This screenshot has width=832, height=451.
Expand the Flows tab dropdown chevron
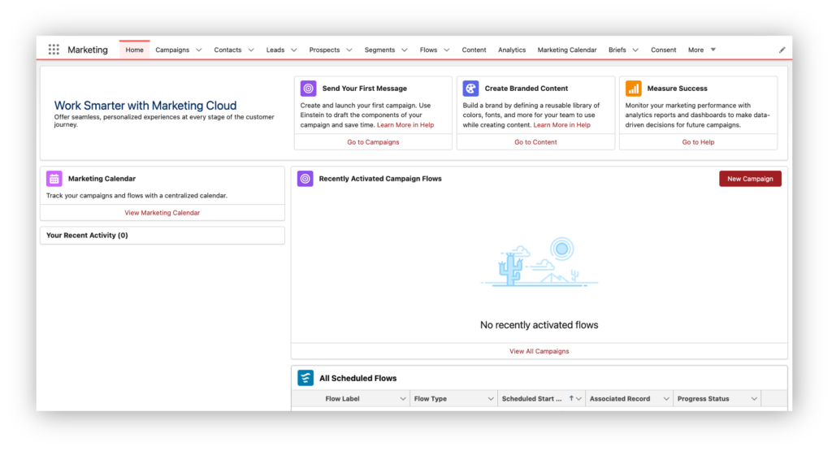pos(447,50)
